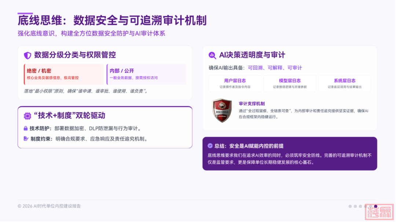
Task: Click the 审计支撑机制 heading
Action: [252, 104]
